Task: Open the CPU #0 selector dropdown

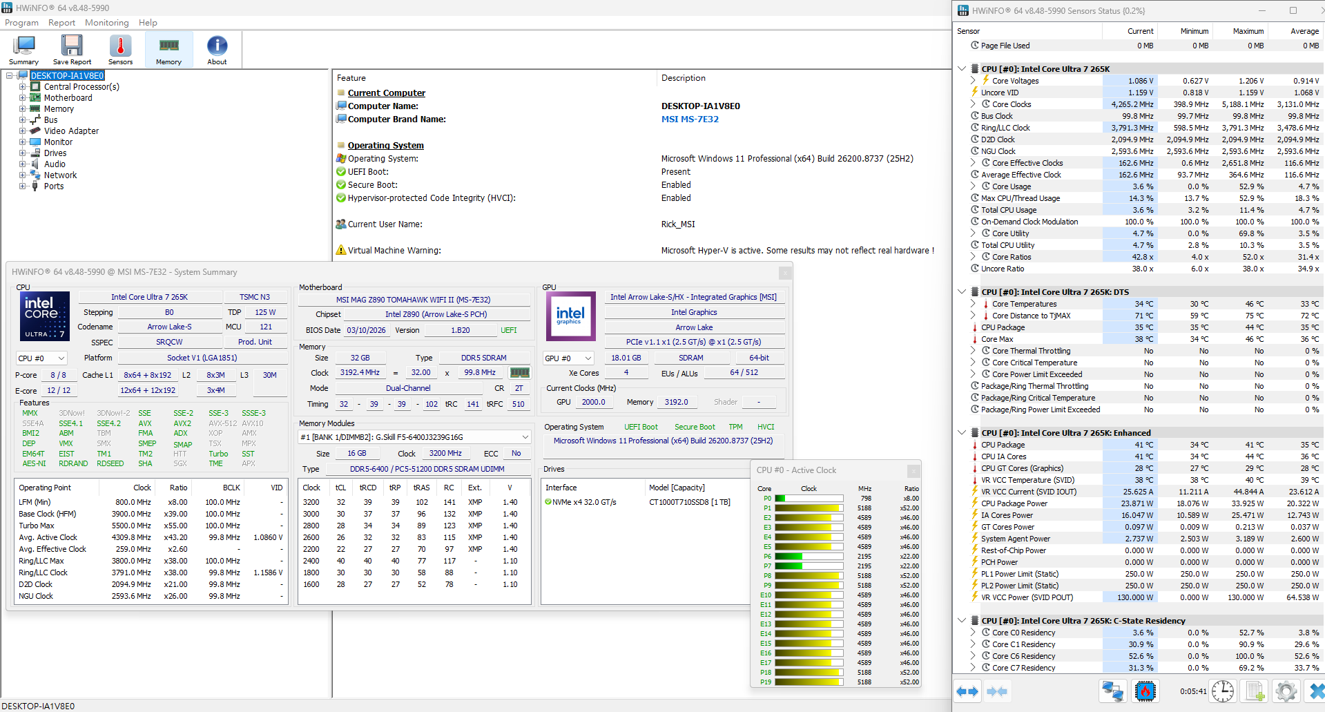Action: [41, 358]
